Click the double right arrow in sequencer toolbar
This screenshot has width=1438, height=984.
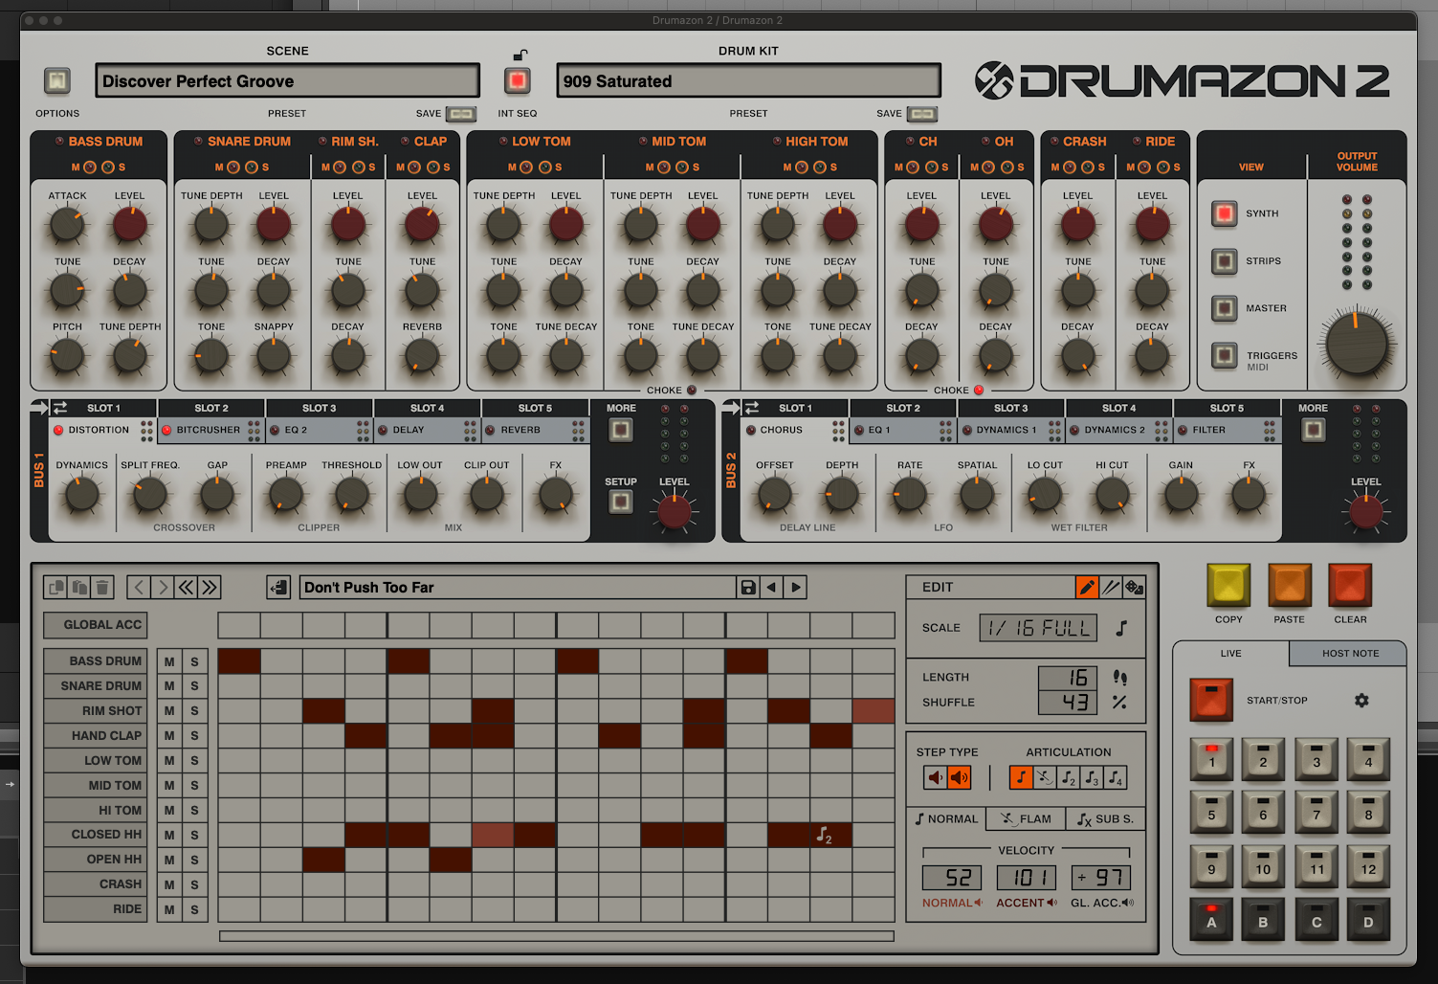tap(210, 587)
